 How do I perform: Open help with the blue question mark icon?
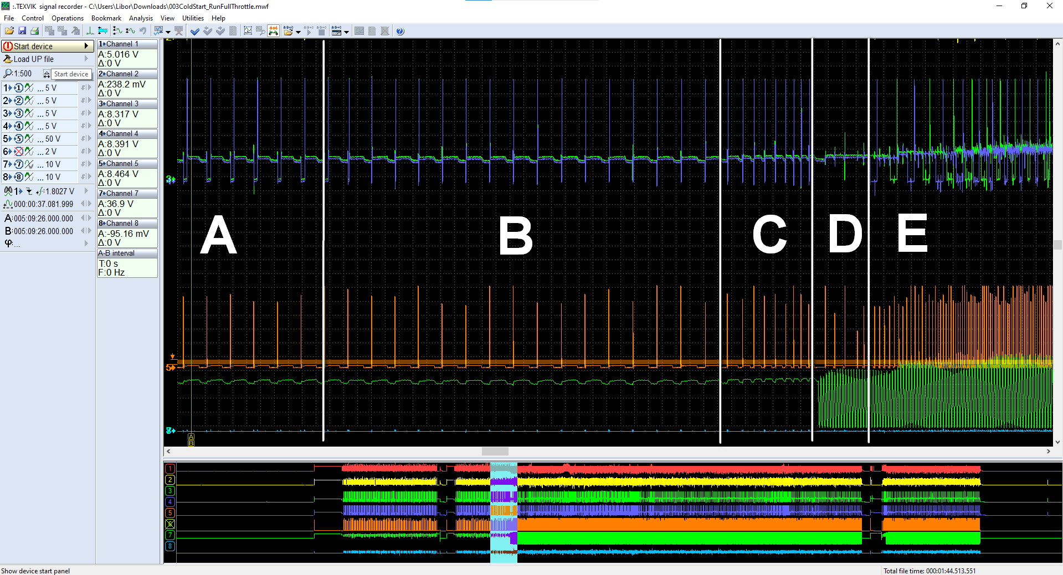click(x=400, y=31)
